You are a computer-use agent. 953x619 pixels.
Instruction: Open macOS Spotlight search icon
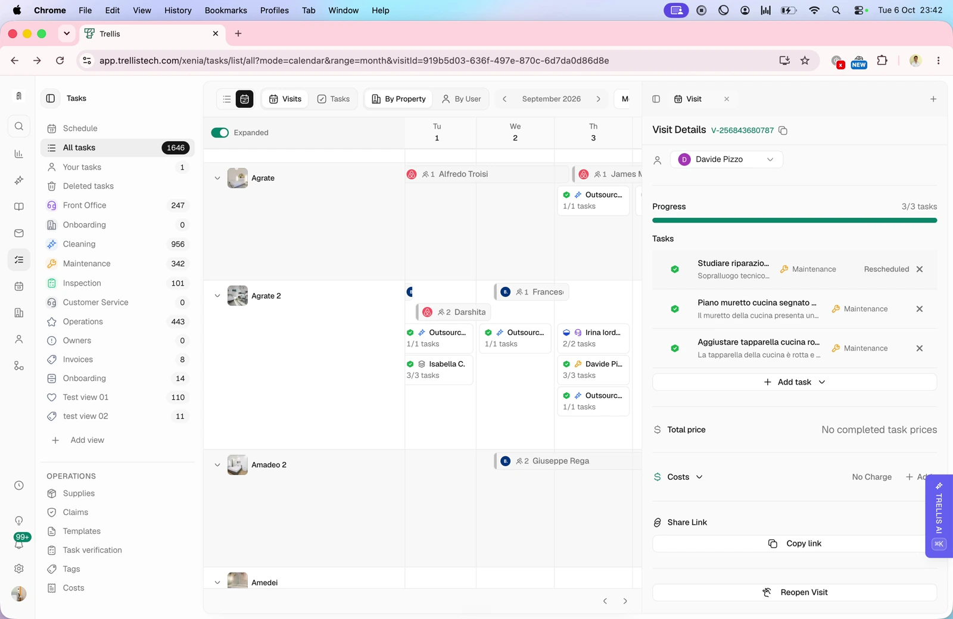[x=836, y=10]
